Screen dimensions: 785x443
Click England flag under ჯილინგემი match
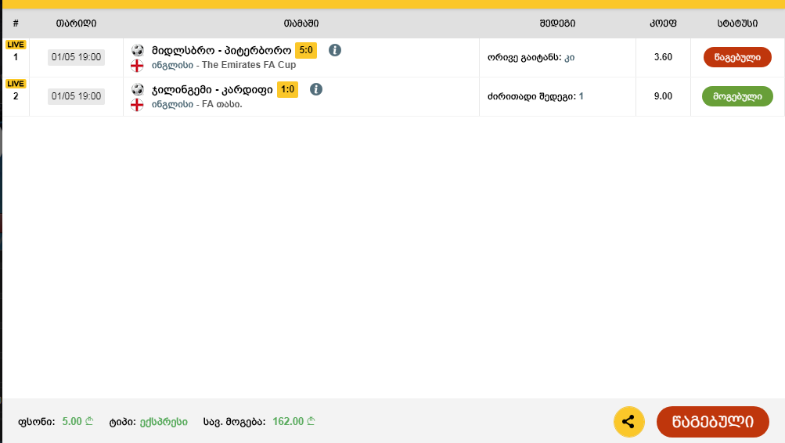tap(137, 105)
